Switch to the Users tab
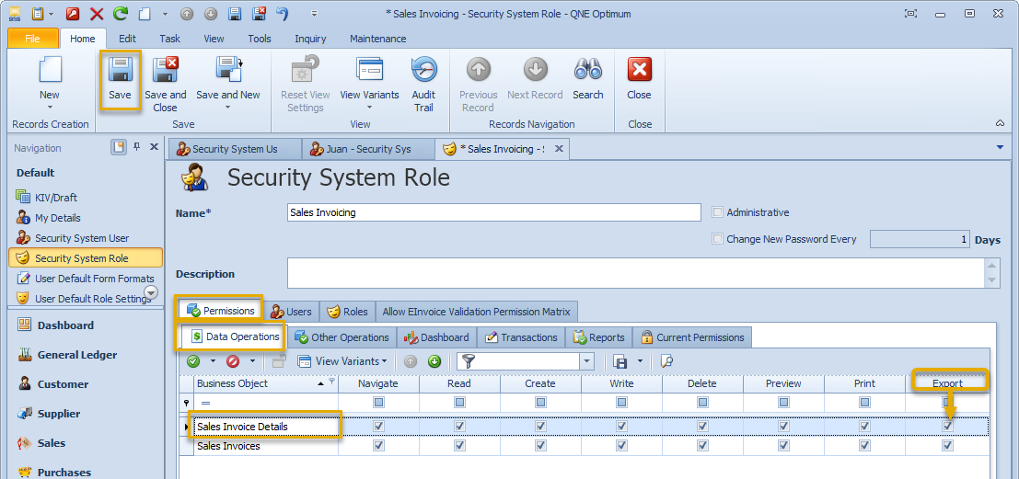Screen dimensions: 1019x479 (x=291, y=312)
